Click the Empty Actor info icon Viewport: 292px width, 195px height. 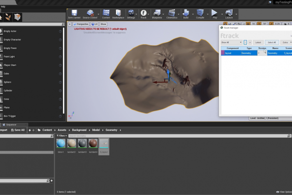coord(60,31)
